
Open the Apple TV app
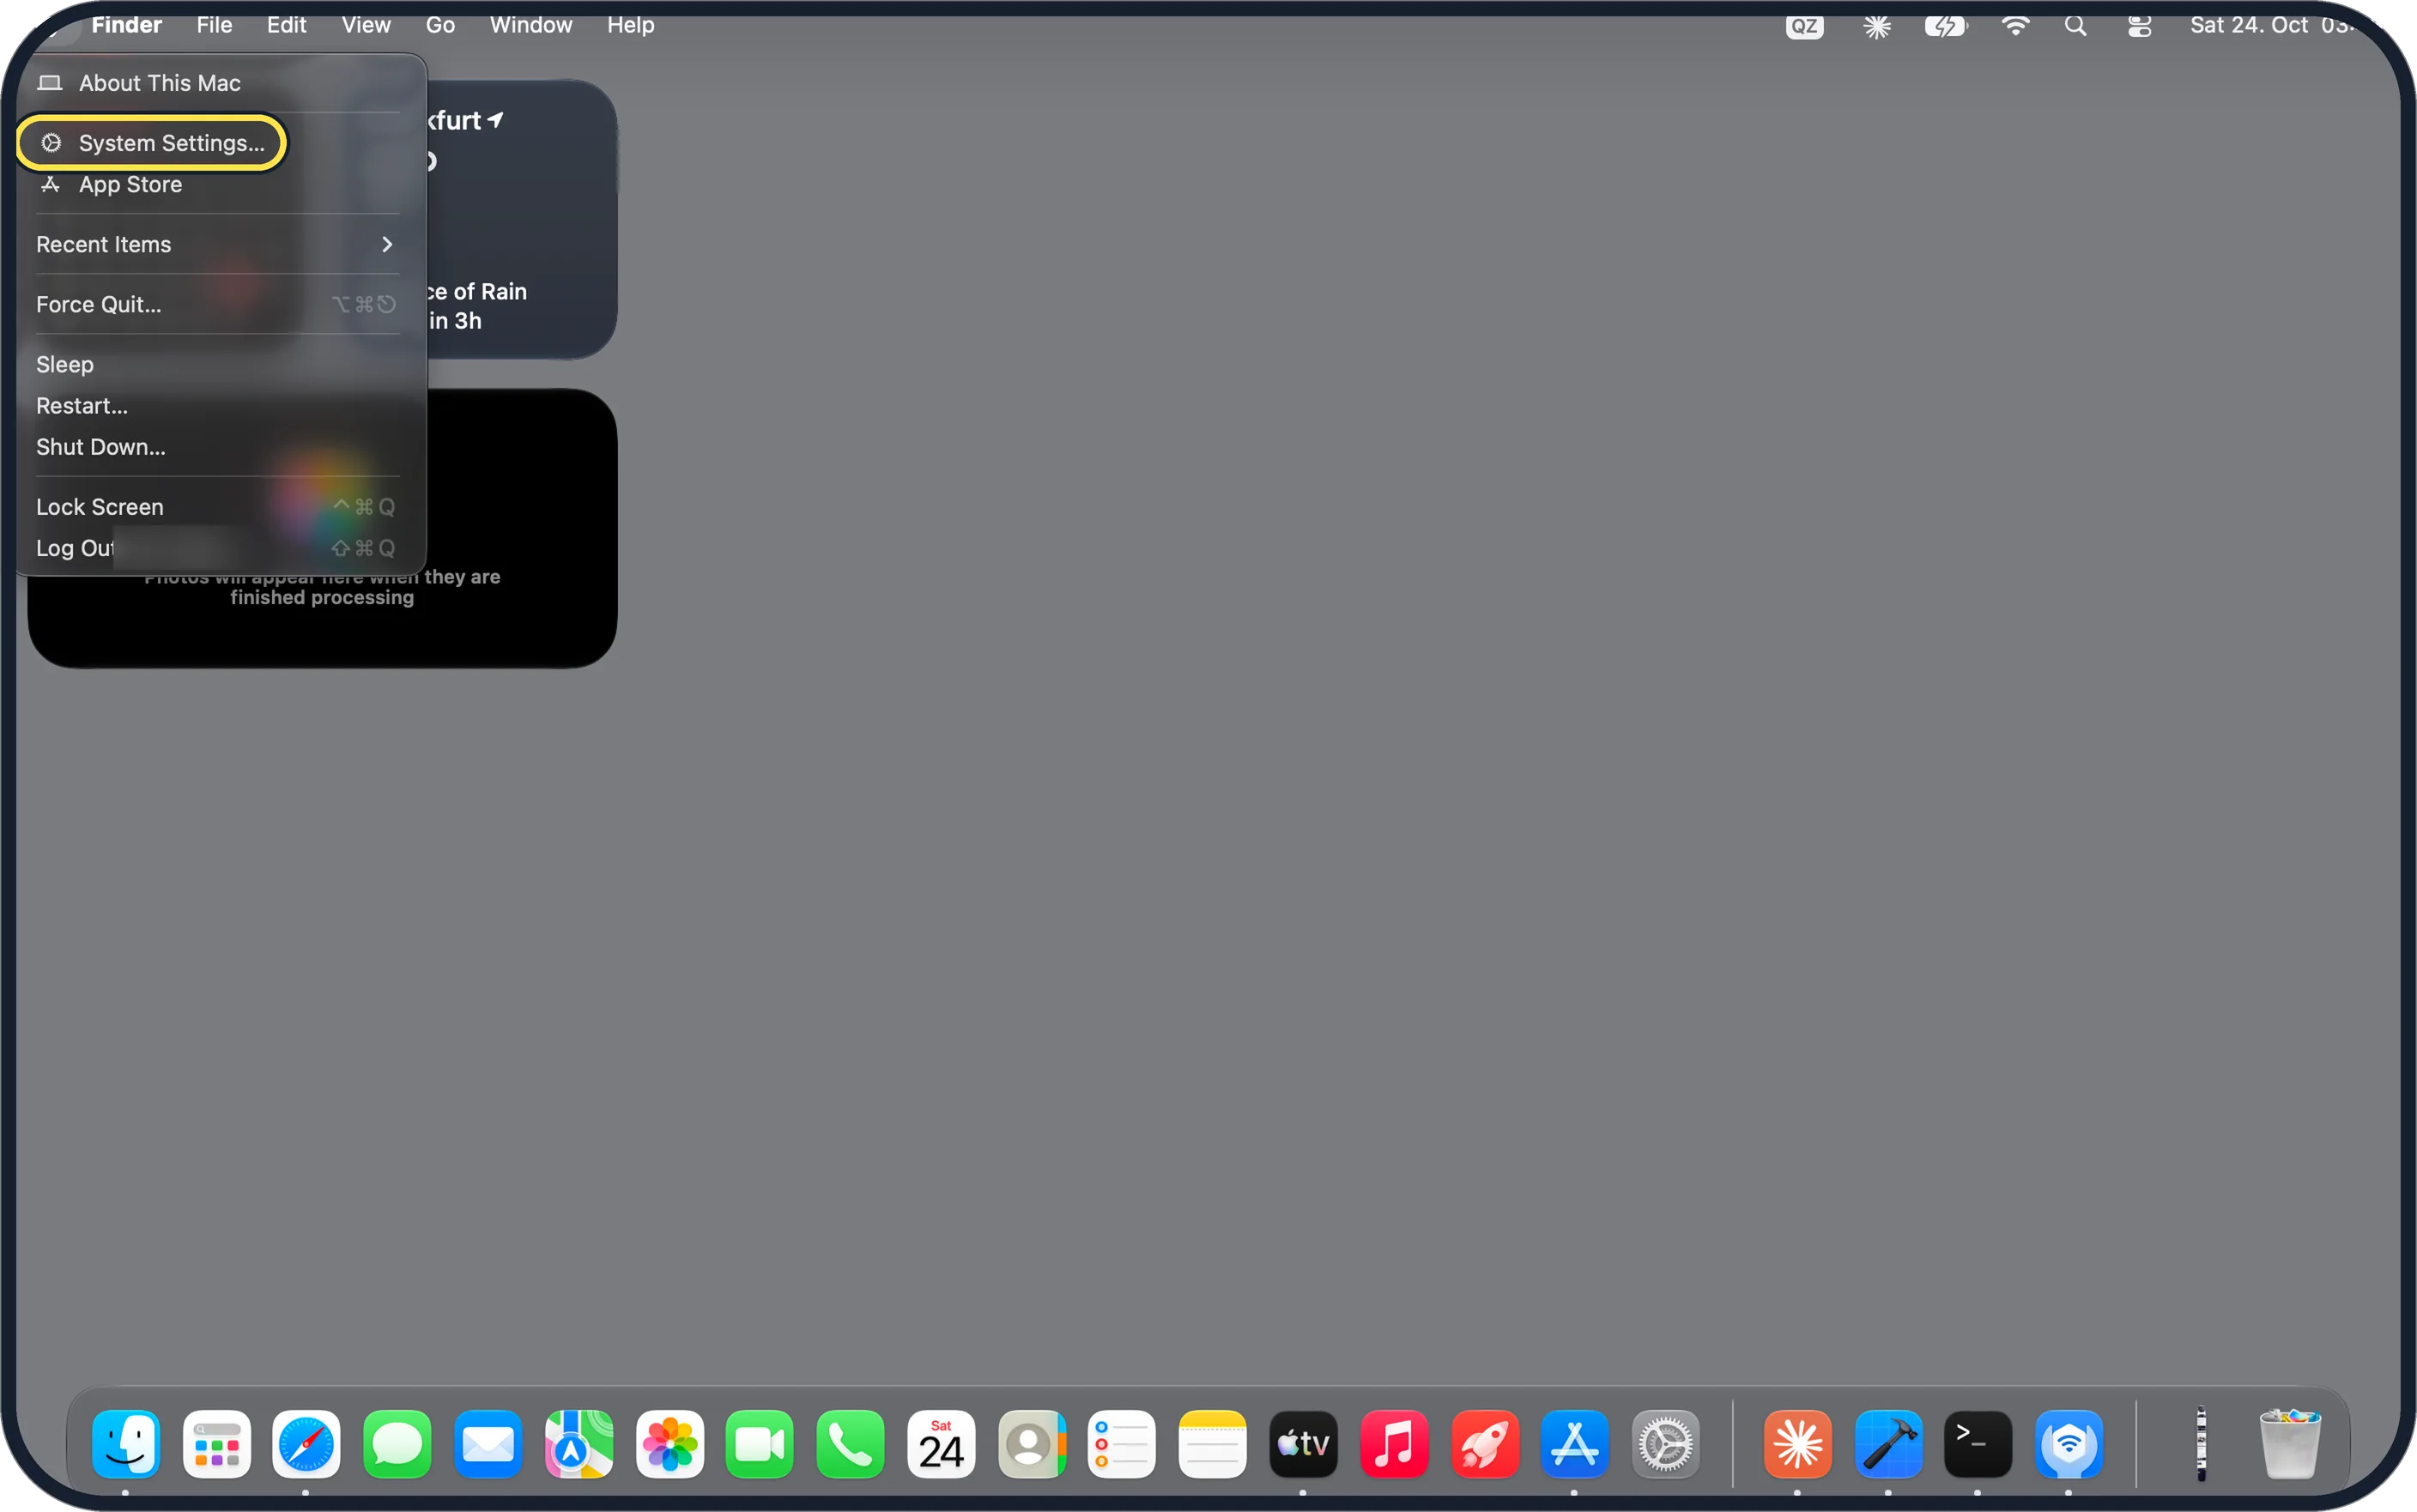[1303, 1444]
